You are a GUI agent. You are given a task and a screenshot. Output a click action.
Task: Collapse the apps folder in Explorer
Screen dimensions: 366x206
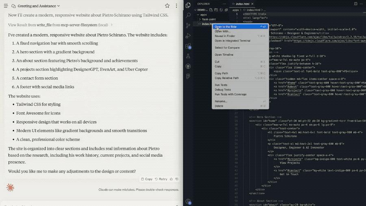pyautogui.click(x=203, y=15)
